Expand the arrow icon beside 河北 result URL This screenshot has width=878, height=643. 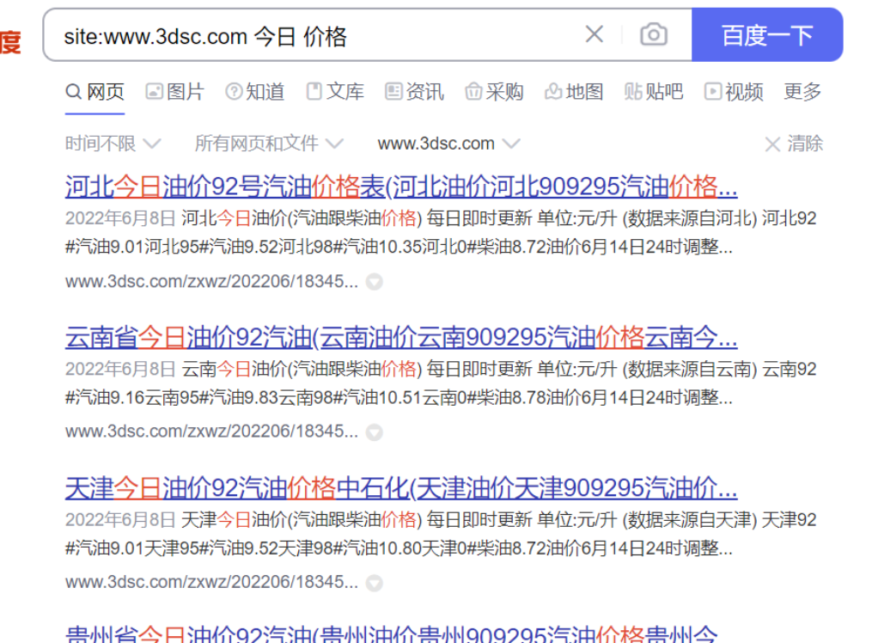coord(374,282)
